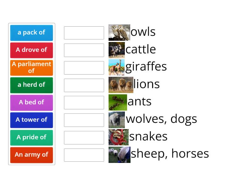Click the 'An army of' tile
The width and height of the screenshot is (251, 188).
point(31,155)
